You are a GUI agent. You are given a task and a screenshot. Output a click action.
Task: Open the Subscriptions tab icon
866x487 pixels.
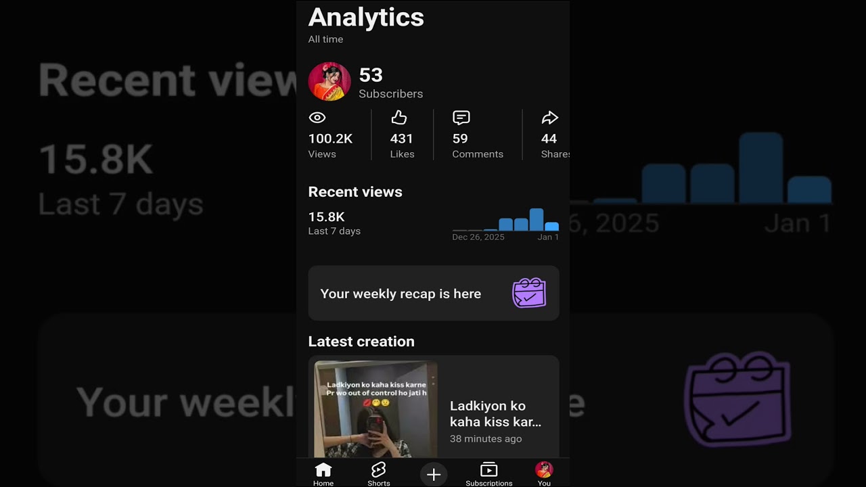pyautogui.click(x=488, y=470)
